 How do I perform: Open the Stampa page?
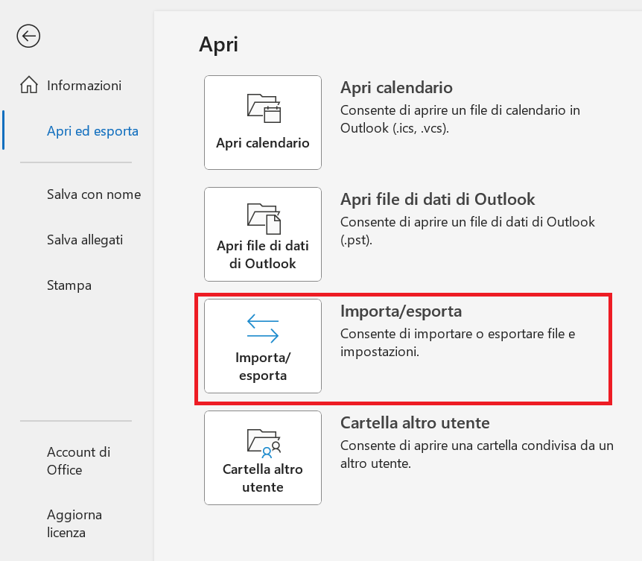[69, 285]
